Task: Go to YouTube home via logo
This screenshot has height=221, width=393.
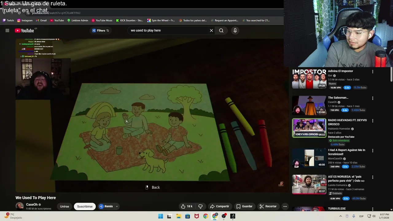Action: (x=24, y=30)
